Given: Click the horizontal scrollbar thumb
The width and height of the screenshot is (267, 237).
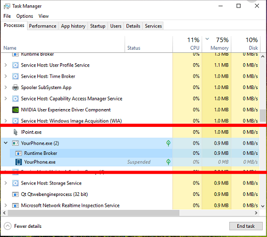Looking at the screenshot, I should click(x=94, y=213).
